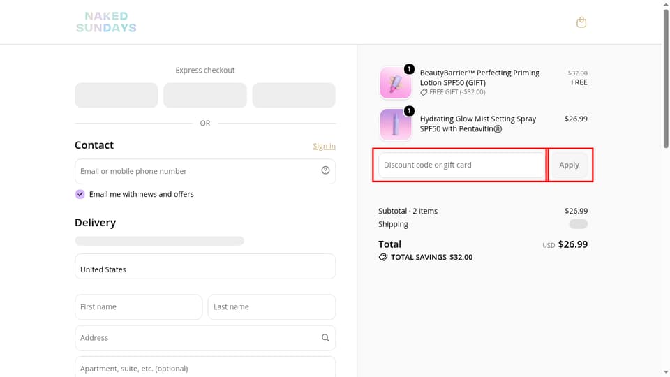Focus the Discount code or gift card field
Screen dimensions: 670x377
click(461, 165)
